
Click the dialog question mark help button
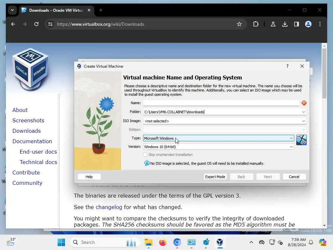(287, 66)
